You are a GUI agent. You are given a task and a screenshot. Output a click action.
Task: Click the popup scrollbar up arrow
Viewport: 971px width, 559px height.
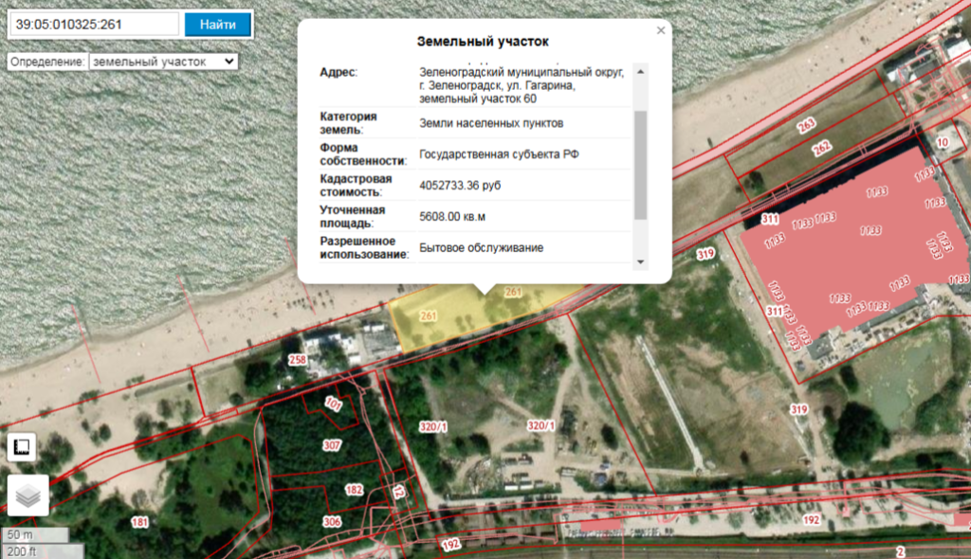[x=640, y=71]
